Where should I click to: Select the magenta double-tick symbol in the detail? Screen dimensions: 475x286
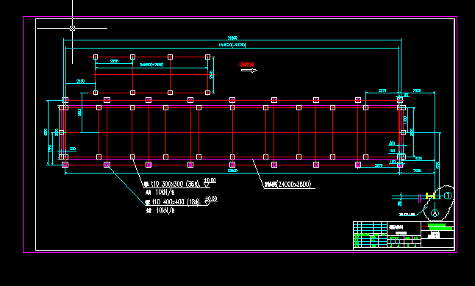tap(419, 199)
